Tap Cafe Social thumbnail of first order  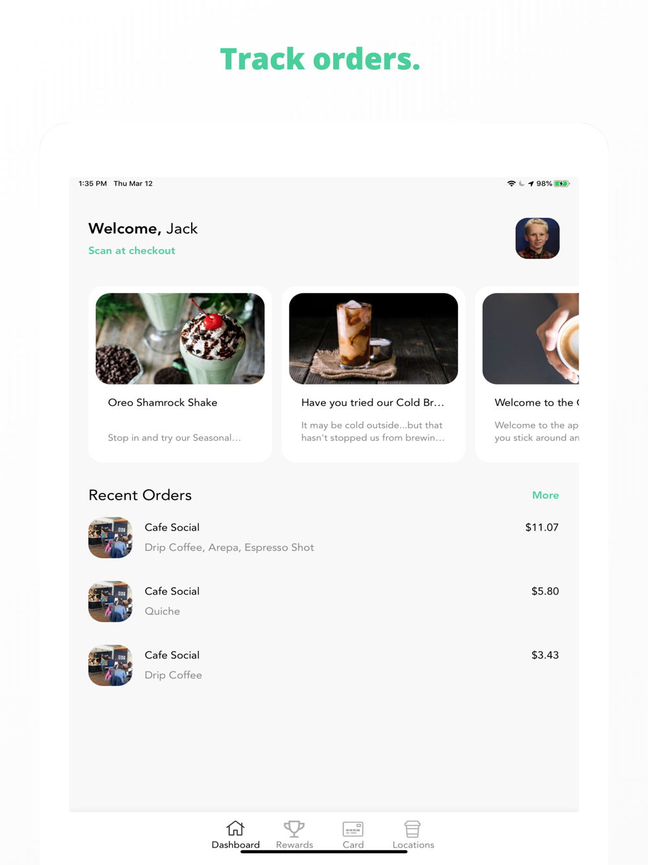(110, 538)
